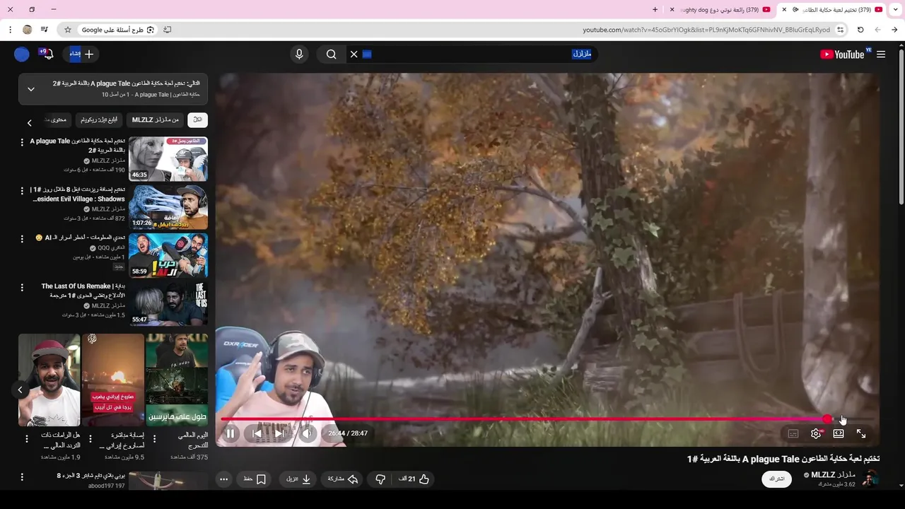The width and height of the screenshot is (905, 509).
Task: Like the video (21 ألف)
Action: (x=414, y=479)
